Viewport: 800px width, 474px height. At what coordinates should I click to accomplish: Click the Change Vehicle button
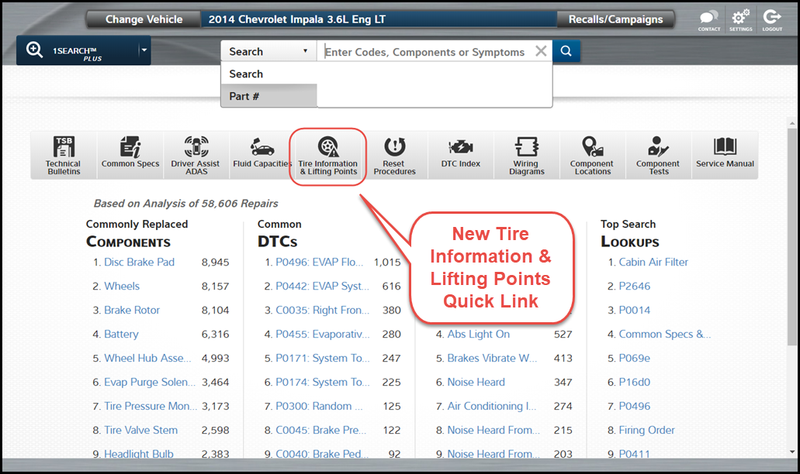(143, 19)
